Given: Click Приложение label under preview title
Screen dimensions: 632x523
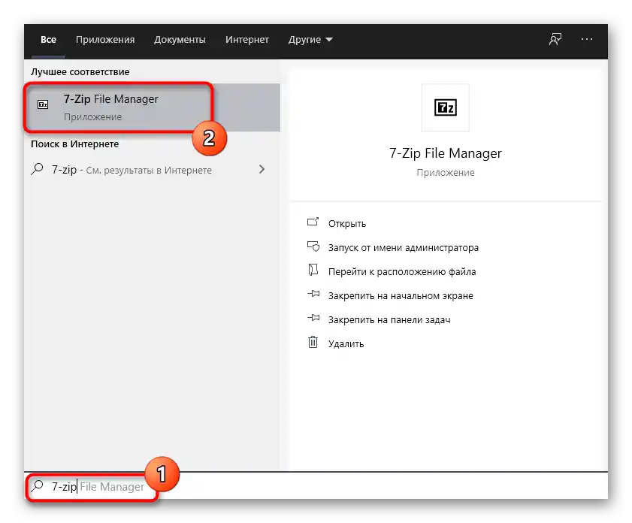Looking at the screenshot, I should point(446,172).
